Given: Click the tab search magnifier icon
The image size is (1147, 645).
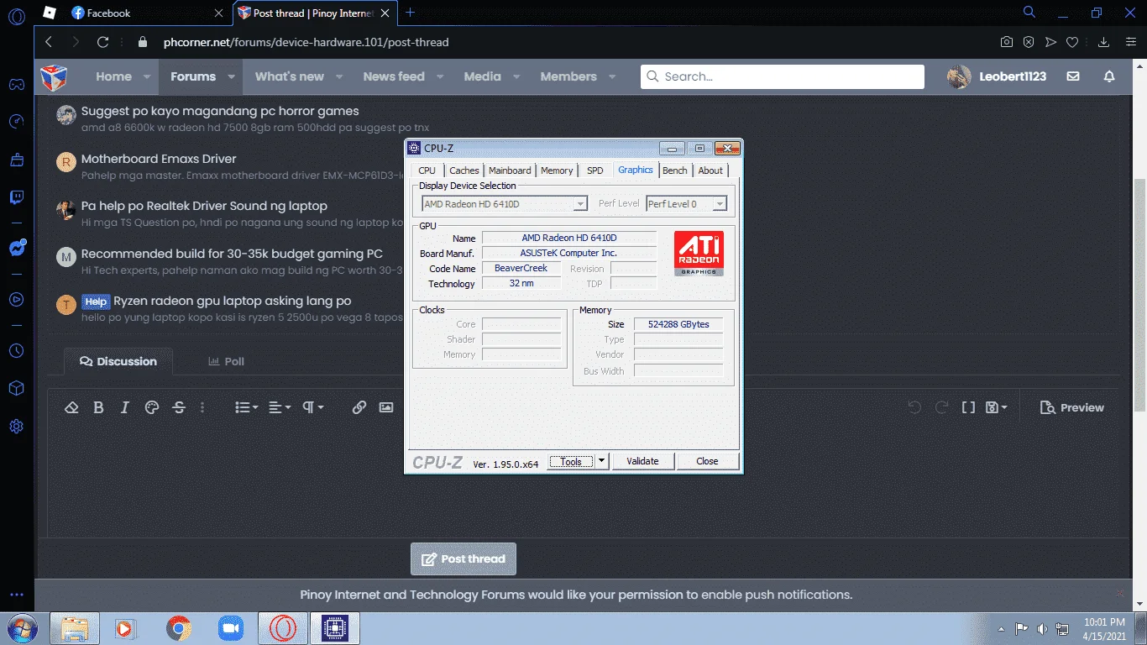Looking at the screenshot, I should 1029,13.
